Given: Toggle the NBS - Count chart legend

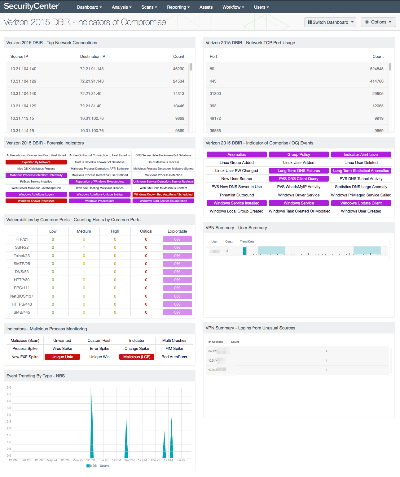Looking at the screenshot, I should (x=98, y=466).
